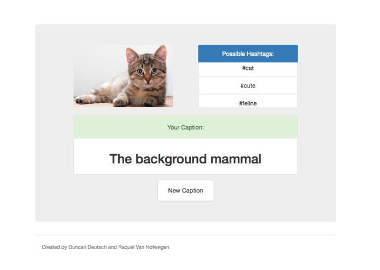Select the #feline hashtag
This screenshot has width=380, height=270.
click(x=248, y=101)
